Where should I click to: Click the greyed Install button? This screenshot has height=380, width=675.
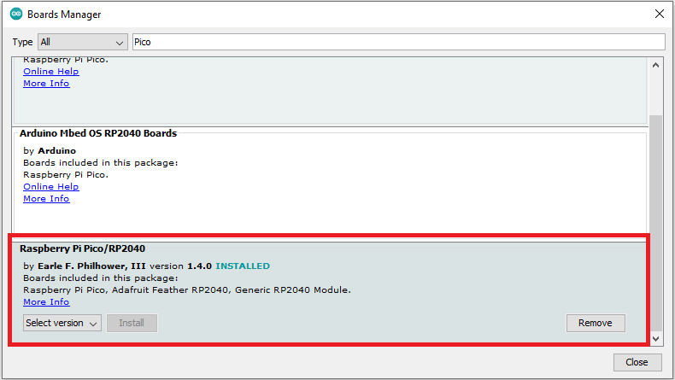coord(132,323)
